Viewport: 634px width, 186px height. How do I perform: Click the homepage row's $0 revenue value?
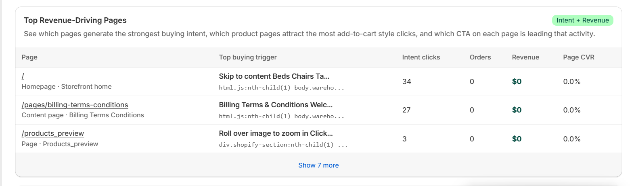pos(517,82)
